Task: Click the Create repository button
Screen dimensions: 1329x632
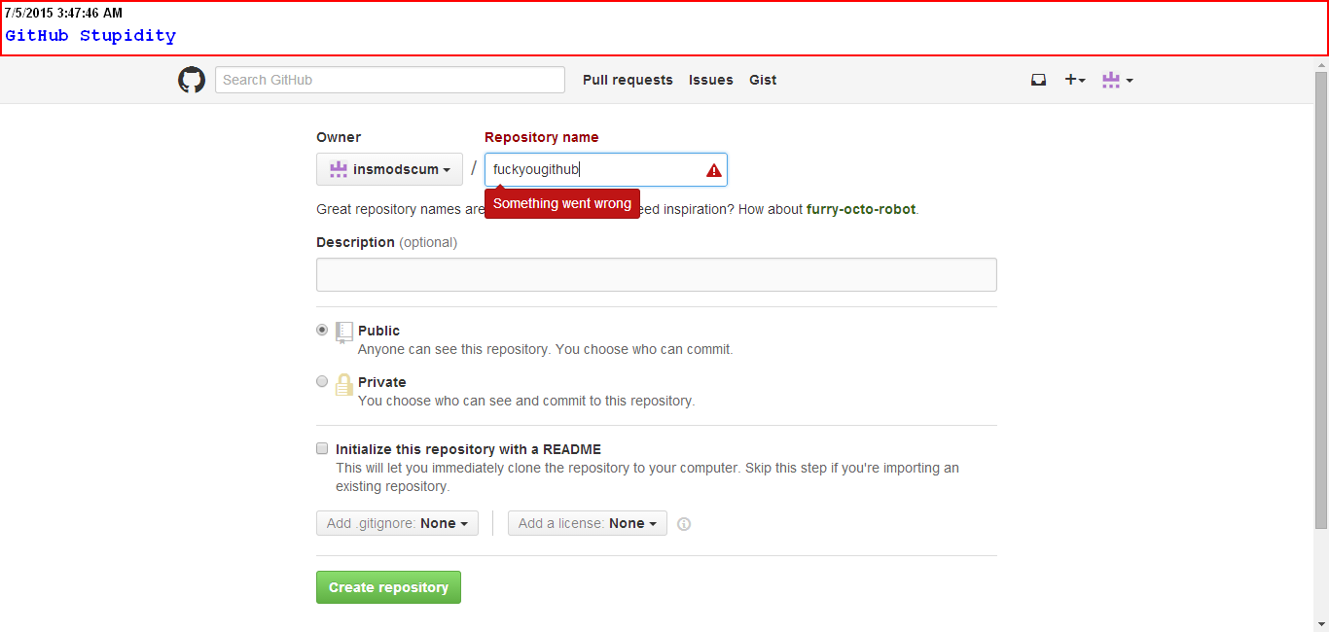Action: point(388,587)
